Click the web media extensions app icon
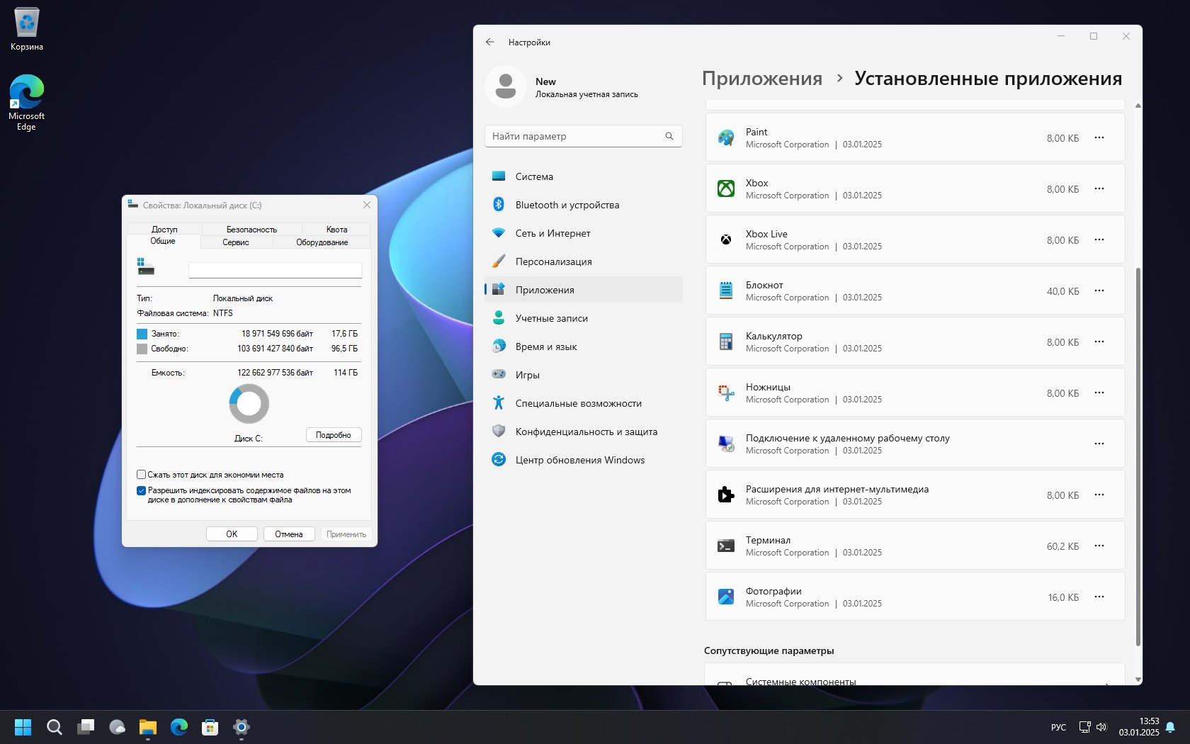 click(x=726, y=495)
